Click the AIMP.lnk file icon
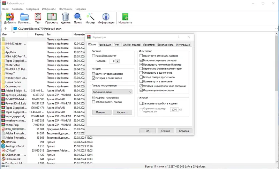 (3, 142)
